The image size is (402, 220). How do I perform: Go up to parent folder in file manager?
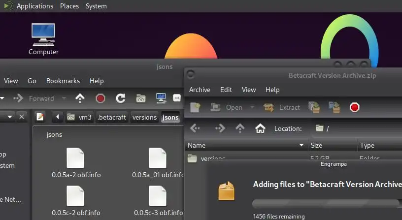coord(80,98)
